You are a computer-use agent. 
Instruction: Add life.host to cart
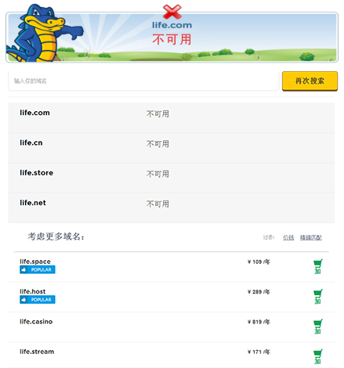tap(318, 297)
